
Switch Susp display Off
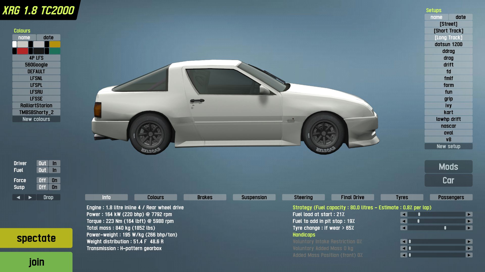[42, 187]
